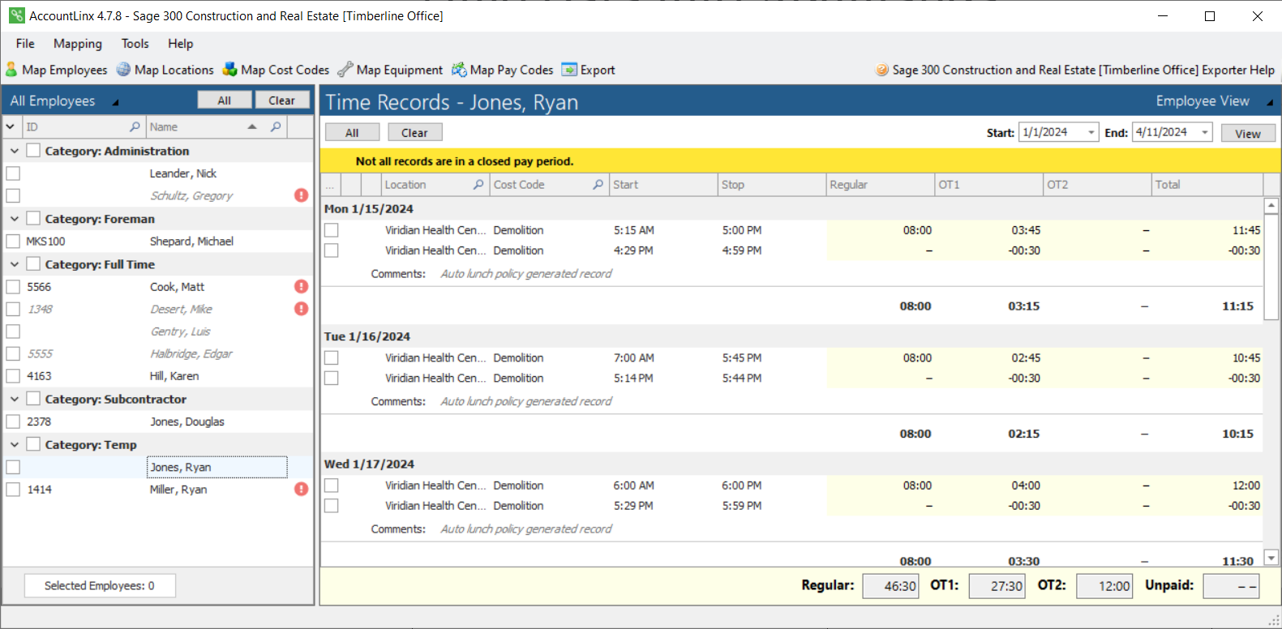The width and height of the screenshot is (1282, 629).
Task: Click search icon in Location column header
Action: click(x=478, y=185)
